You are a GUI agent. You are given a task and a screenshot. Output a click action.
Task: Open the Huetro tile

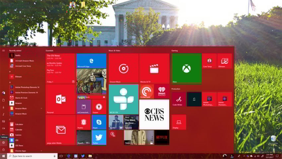coord(84,122)
